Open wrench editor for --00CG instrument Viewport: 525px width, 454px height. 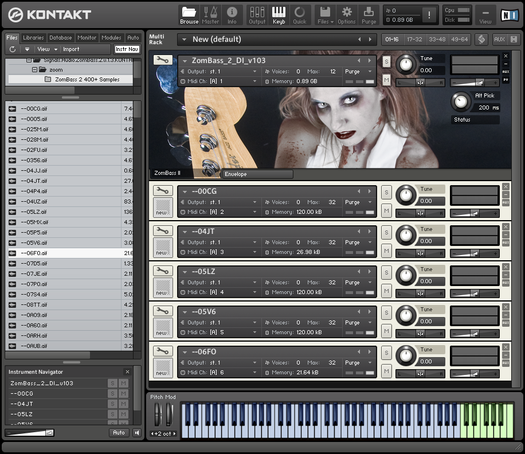[163, 190]
